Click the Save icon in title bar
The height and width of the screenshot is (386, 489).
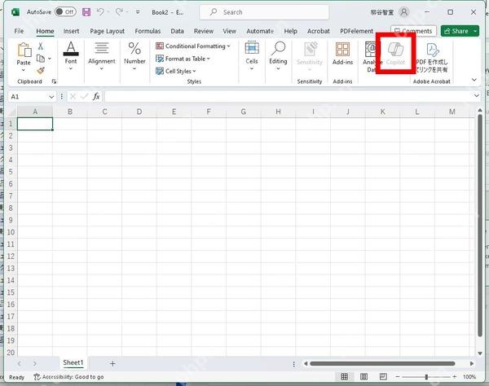coord(86,12)
